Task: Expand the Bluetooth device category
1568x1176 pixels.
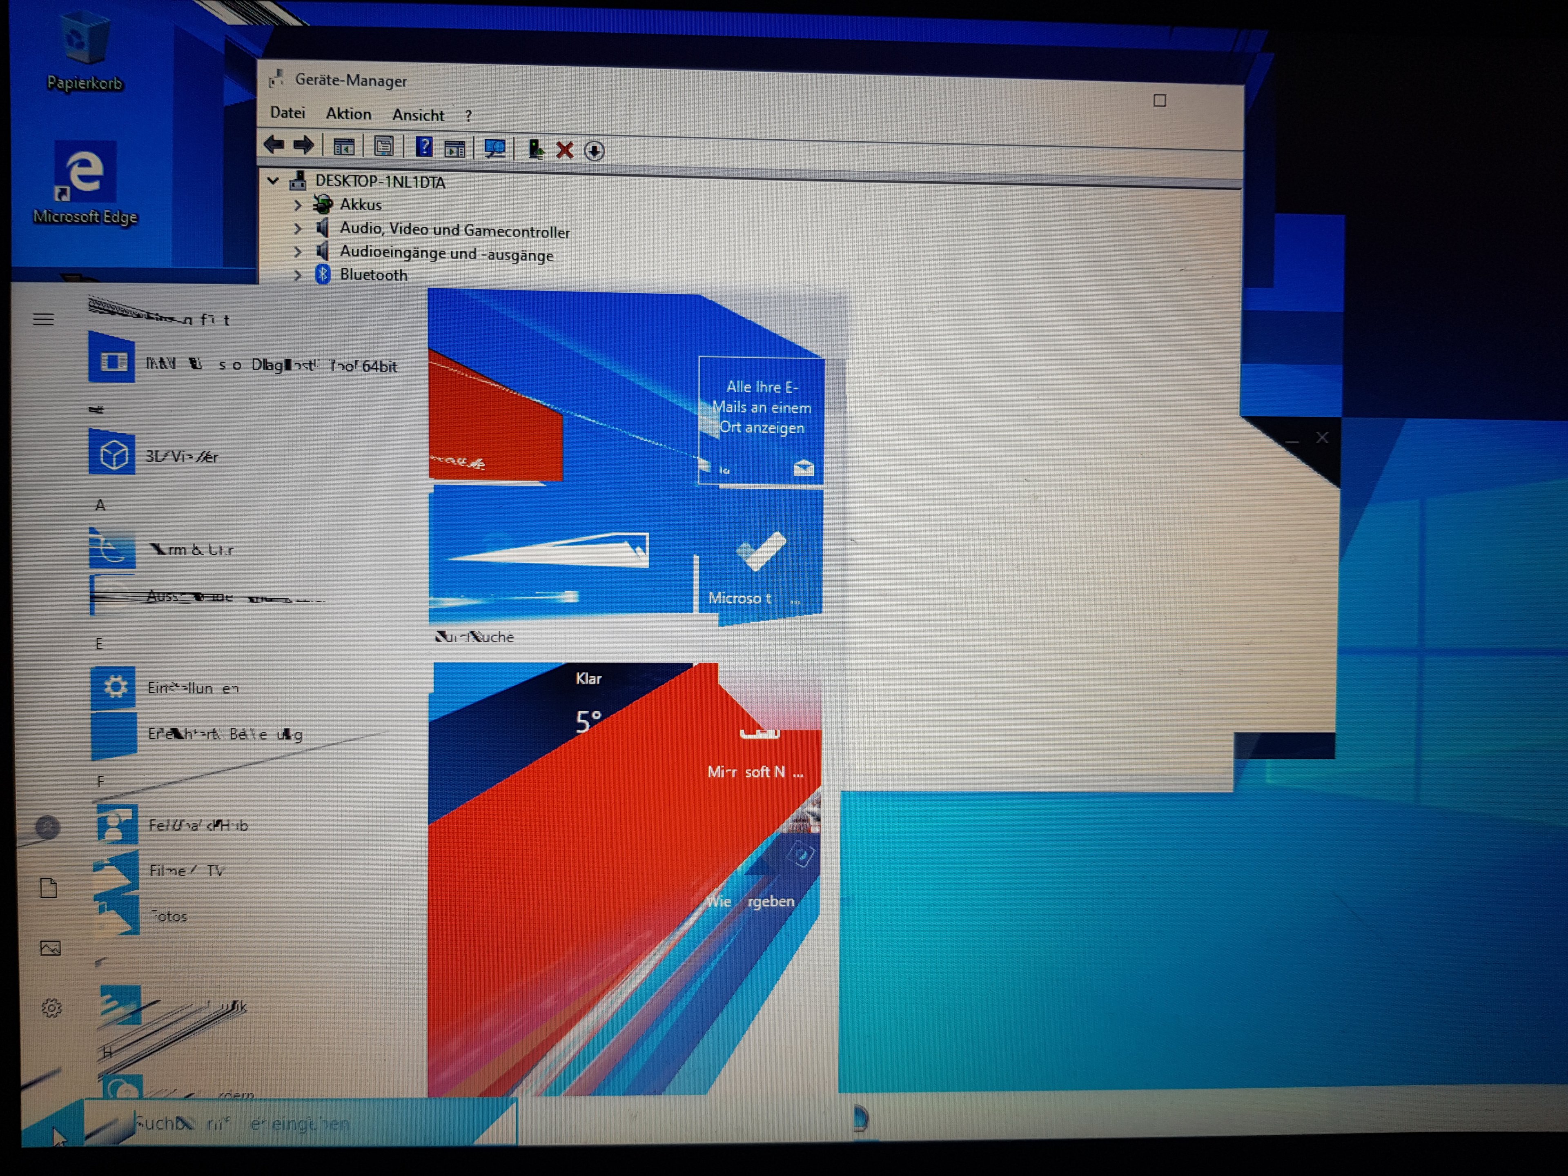Action: [298, 274]
